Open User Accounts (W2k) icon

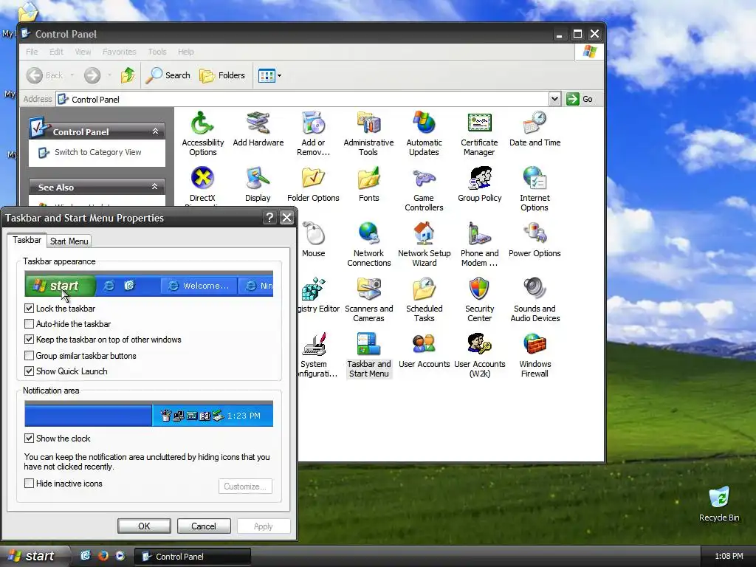[x=480, y=355]
